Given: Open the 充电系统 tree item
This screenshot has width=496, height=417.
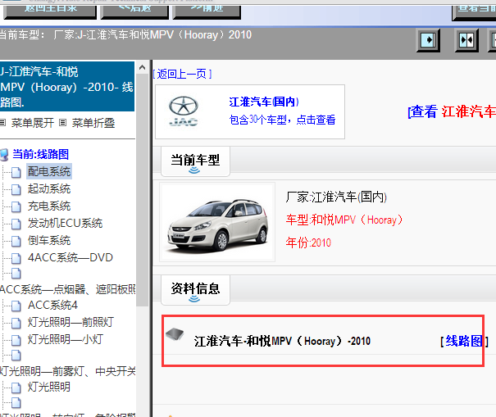Looking at the screenshot, I should 49,206.
